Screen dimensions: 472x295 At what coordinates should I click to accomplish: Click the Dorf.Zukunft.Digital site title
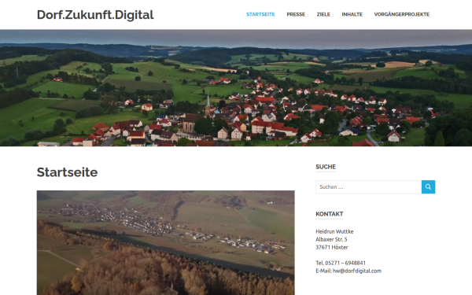[95, 15]
